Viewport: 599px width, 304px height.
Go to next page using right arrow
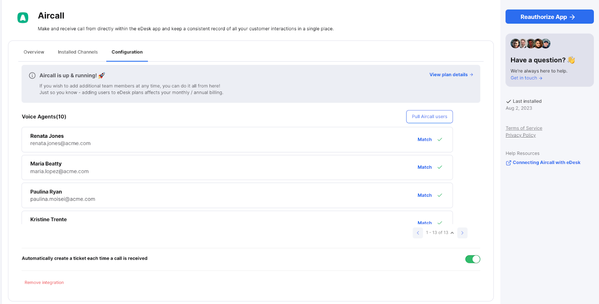coord(462,233)
